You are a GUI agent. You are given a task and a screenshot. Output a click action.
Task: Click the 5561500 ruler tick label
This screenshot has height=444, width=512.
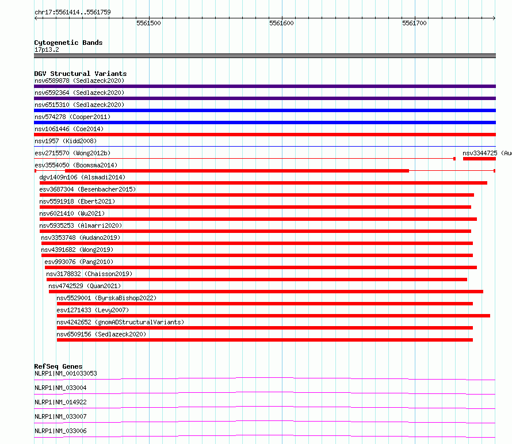click(x=148, y=23)
